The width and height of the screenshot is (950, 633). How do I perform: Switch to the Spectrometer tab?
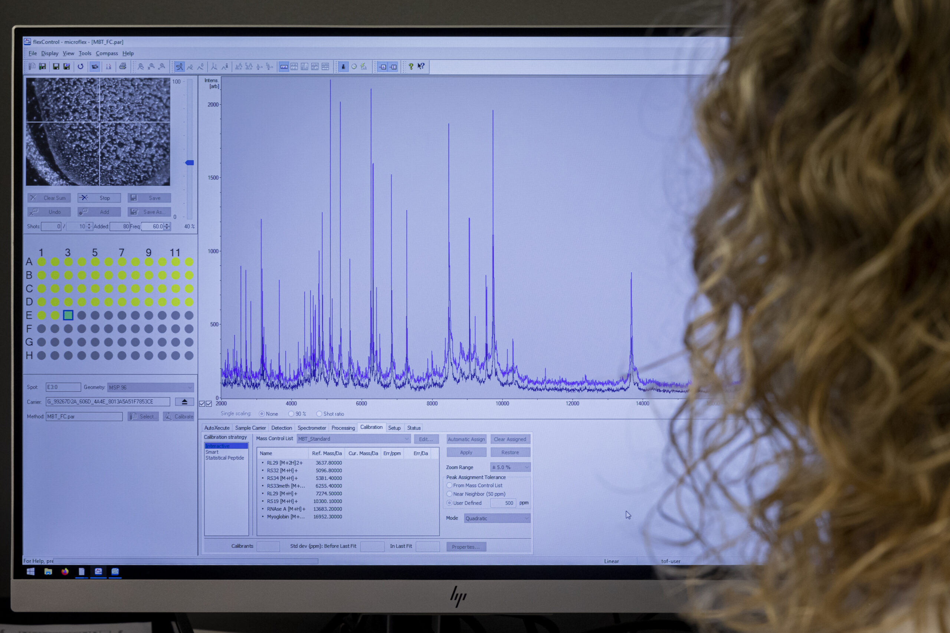tap(311, 428)
